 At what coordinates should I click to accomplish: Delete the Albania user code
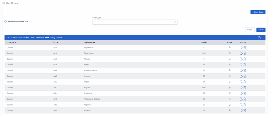pos(245,59)
